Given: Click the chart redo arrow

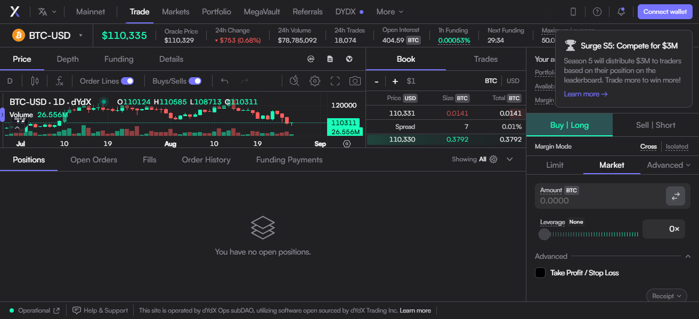Looking at the screenshot, I should (x=245, y=81).
